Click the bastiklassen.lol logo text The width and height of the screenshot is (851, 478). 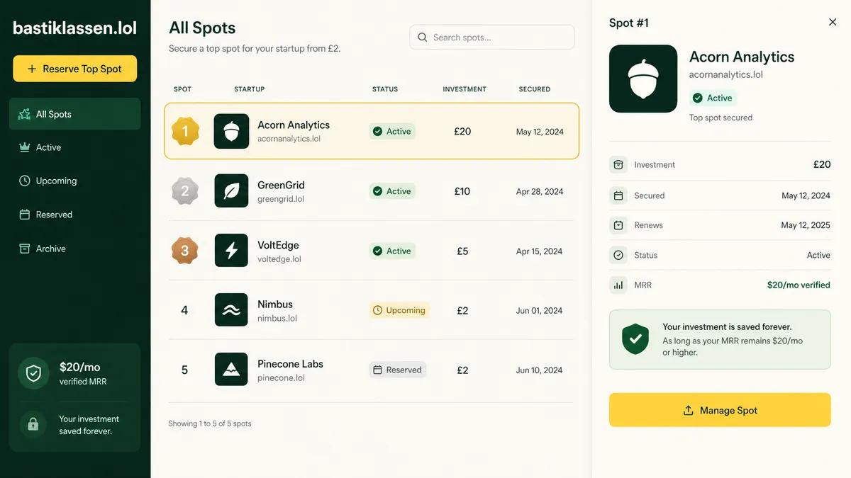(74, 28)
